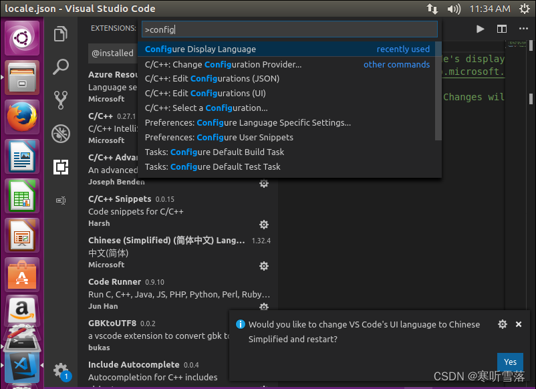Click the volume icon in the top bar
This screenshot has width=536, height=389.
454,9
